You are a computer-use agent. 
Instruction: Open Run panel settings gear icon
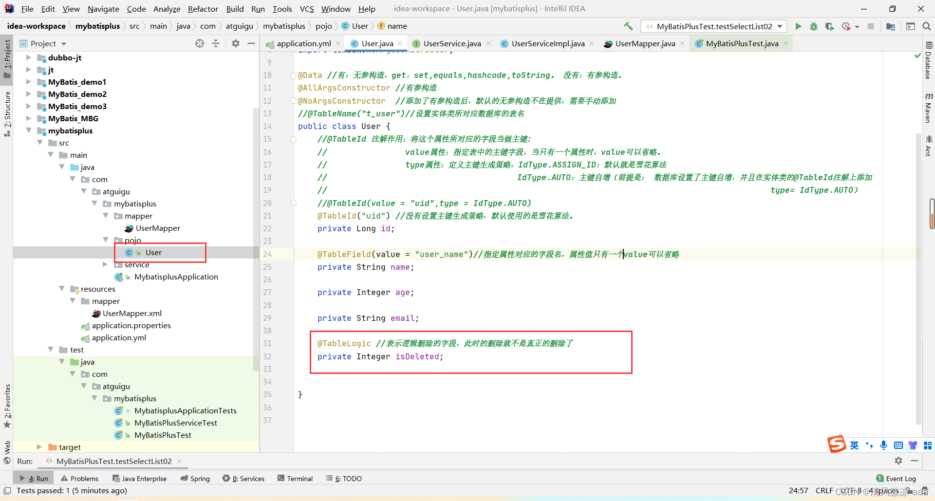pos(898,461)
